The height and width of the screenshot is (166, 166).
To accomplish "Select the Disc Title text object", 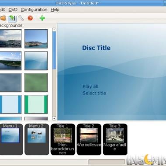I will [96, 48].
